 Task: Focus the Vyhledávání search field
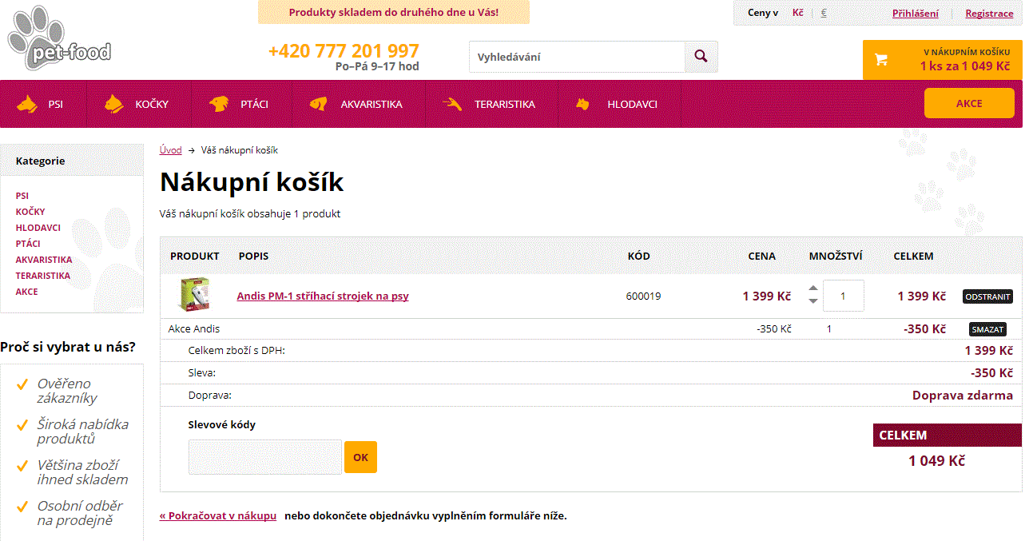[577, 57]
